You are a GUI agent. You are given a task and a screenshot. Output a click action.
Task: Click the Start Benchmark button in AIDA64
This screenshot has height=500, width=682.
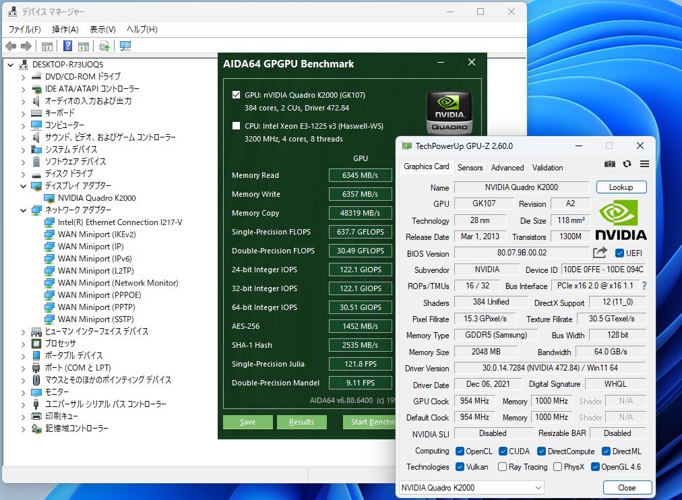(x=369, y=422)
